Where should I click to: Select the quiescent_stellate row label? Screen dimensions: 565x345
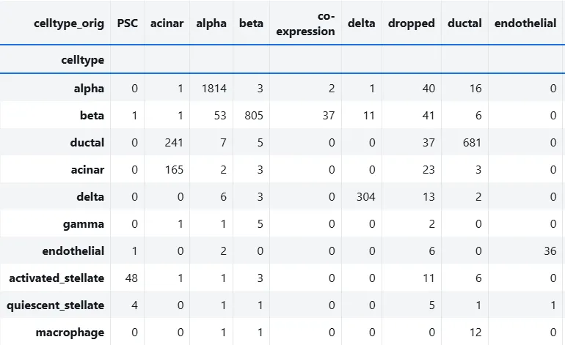(x=56, y=305)
